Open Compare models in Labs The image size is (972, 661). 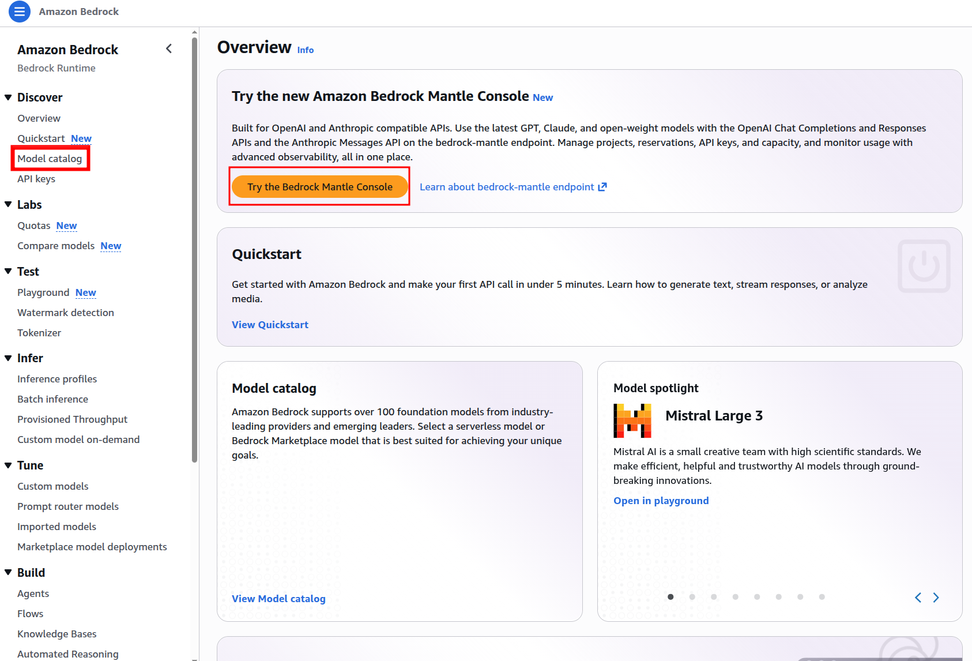(x=56, y=246)
